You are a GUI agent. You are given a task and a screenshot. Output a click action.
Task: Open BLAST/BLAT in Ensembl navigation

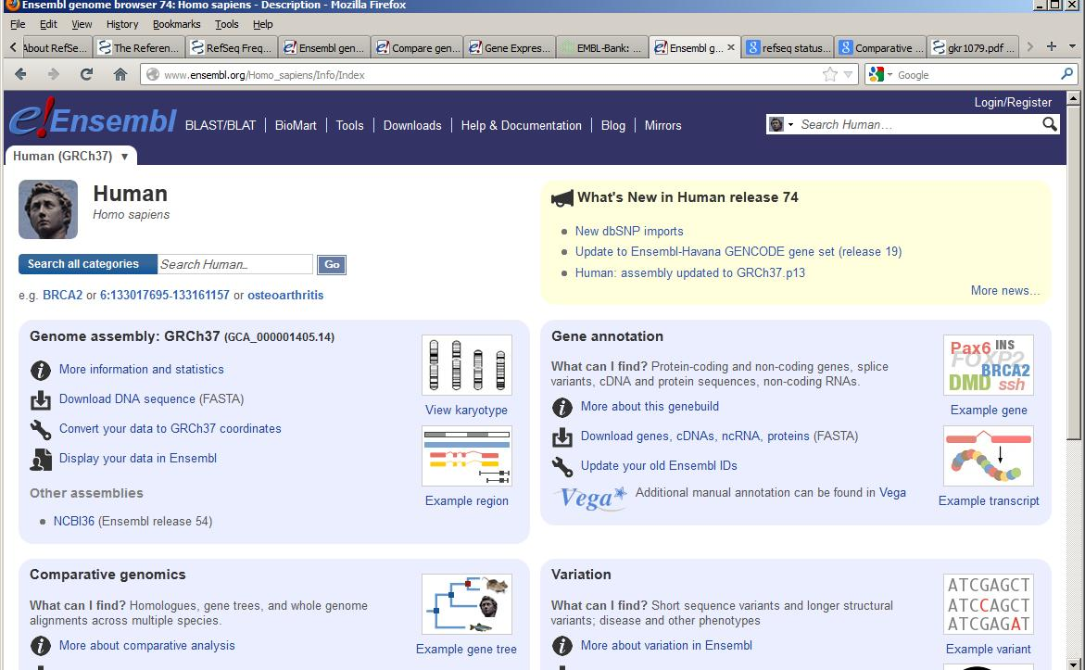click(221, 125)
